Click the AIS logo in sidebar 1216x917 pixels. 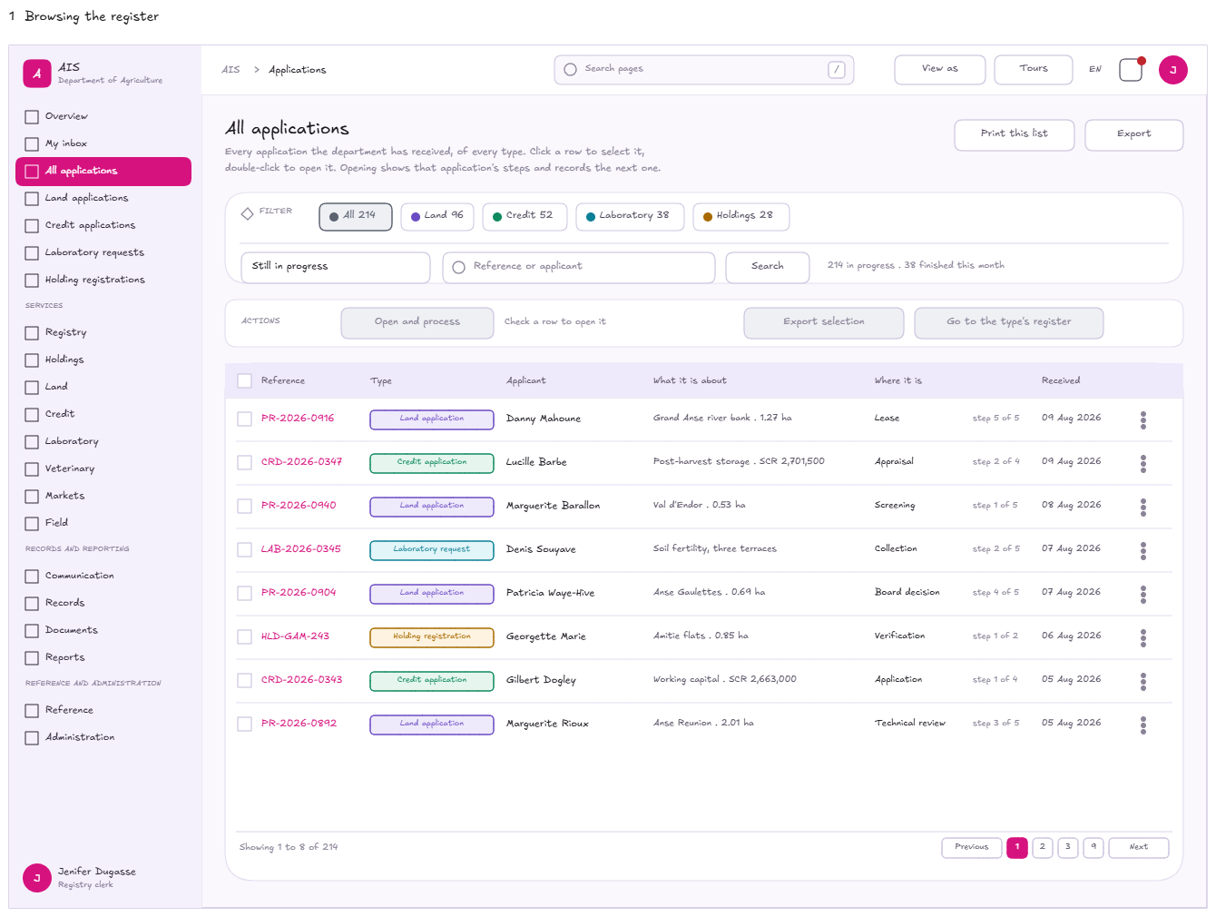[x=37, y=74]
